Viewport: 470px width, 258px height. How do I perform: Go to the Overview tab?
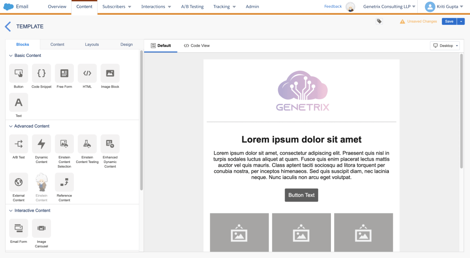click(57, 6)
